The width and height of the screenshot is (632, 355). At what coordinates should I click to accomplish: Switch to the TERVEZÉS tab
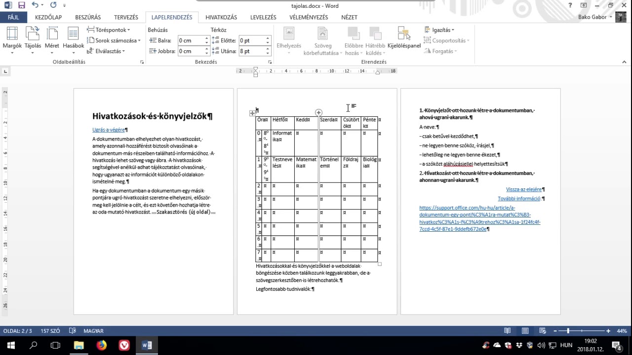tap(126, 17)
